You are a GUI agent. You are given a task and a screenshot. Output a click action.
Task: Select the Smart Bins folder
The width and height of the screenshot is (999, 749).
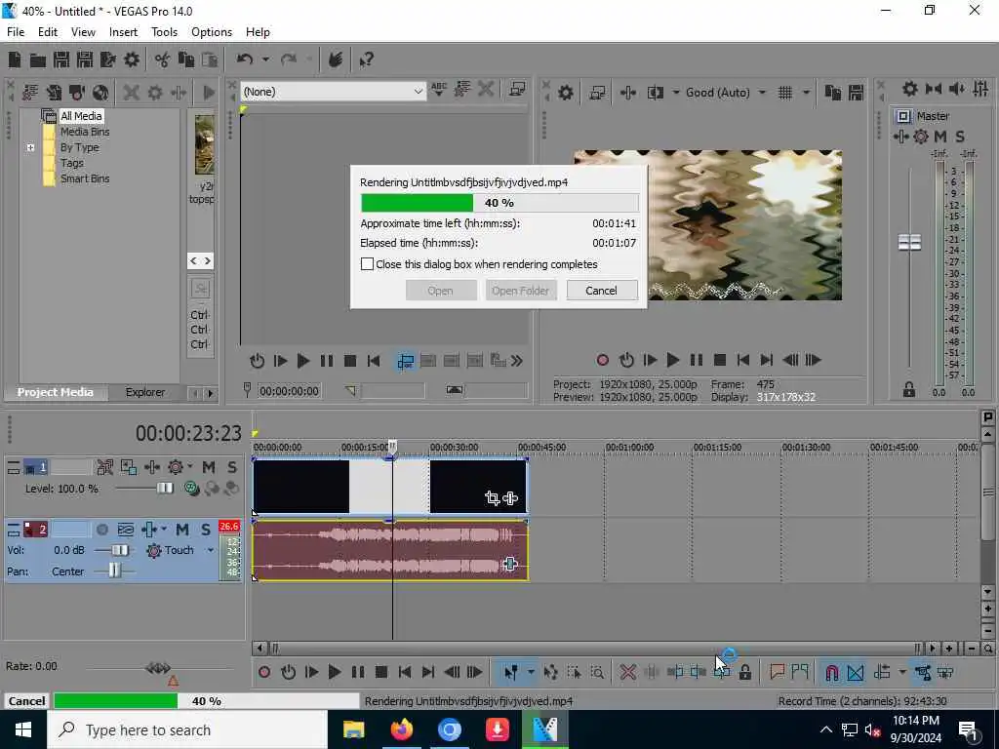[x=85, y=179]
